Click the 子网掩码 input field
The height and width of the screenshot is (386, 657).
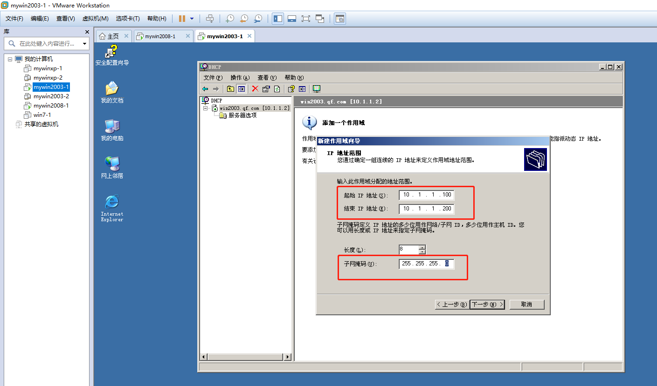pos(427,264)
